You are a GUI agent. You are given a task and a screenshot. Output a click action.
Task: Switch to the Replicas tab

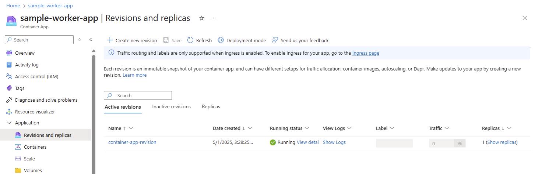point(211,106)
